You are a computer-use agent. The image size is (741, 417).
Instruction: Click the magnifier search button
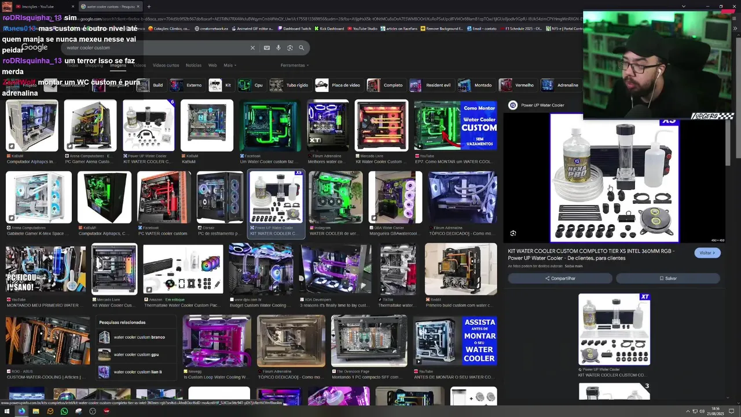(301, 48)
